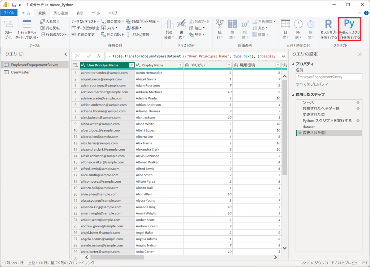This screenshot has width=370, height=267.
Task: Delete the 変更された型1 step
Action: point(300,133)
